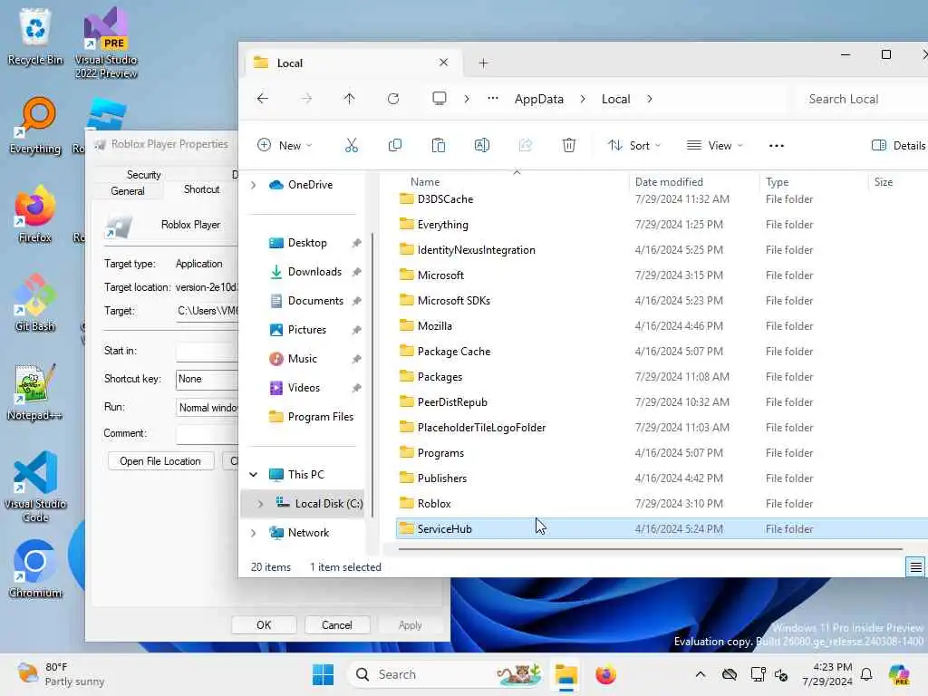This screenshot has width=928, height=696.
Task: Click the Copy icon in Explorer toolbar
Action: click(395, 145)
